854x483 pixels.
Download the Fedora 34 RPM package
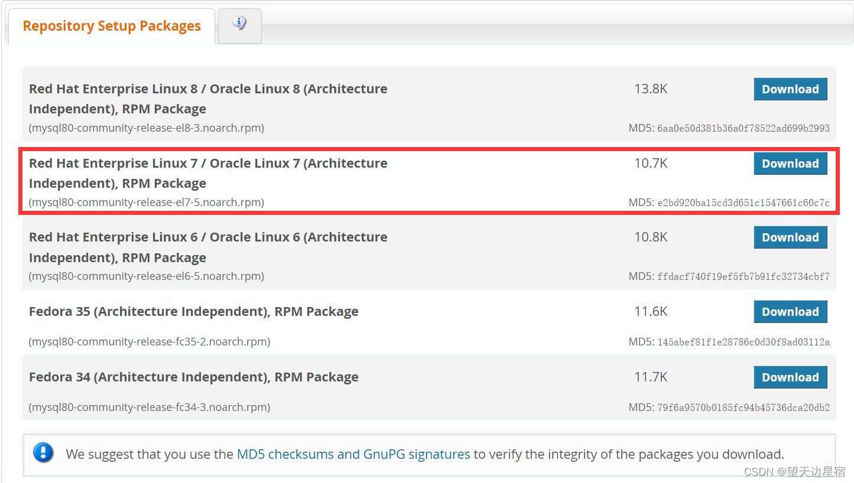[x=790, y=377]
